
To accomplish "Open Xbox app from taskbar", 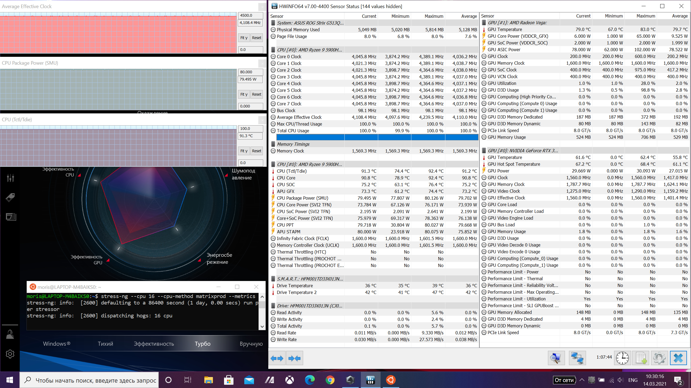I will pyautogui.click(x=289, y=380).
